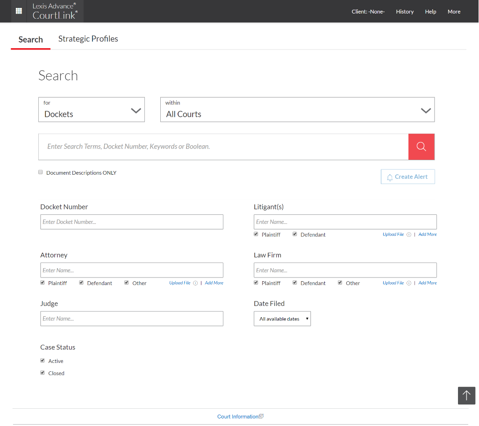Image resolution: width=479 pixels, height=426 pixels.
Task: Focus the main search terms input field
Action: click(x=223, y=147)
